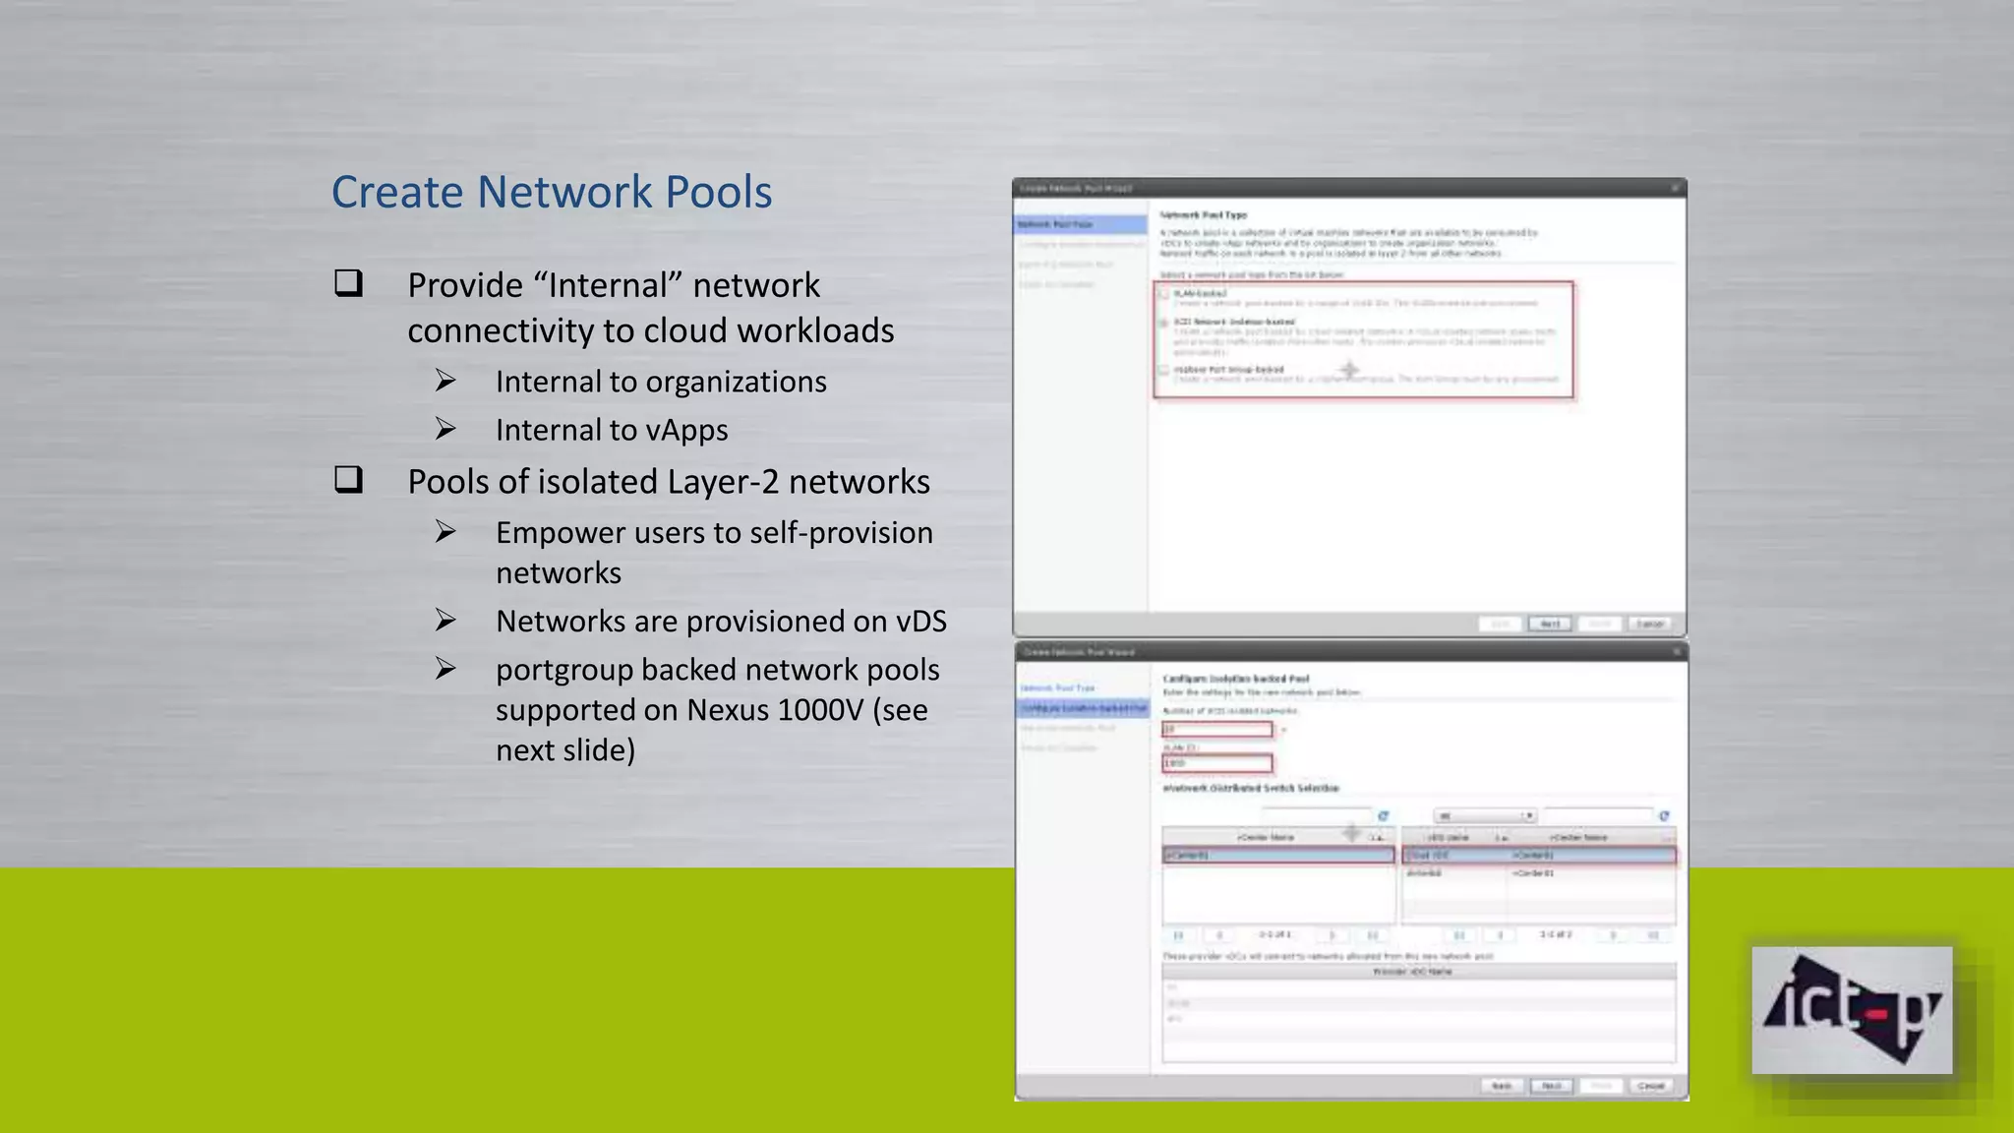Go to next page of vDS table
The width and height of the screenshot is (2014, 1133).
[1613, 935]
